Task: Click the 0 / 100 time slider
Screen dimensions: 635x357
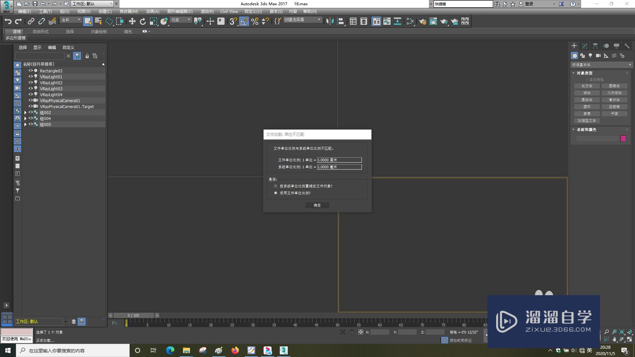Action: point(134,315)
